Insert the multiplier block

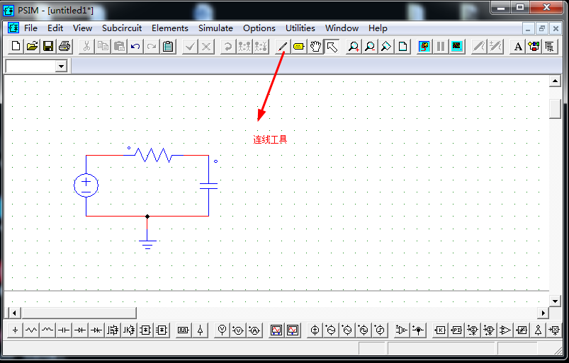(554, 330)
